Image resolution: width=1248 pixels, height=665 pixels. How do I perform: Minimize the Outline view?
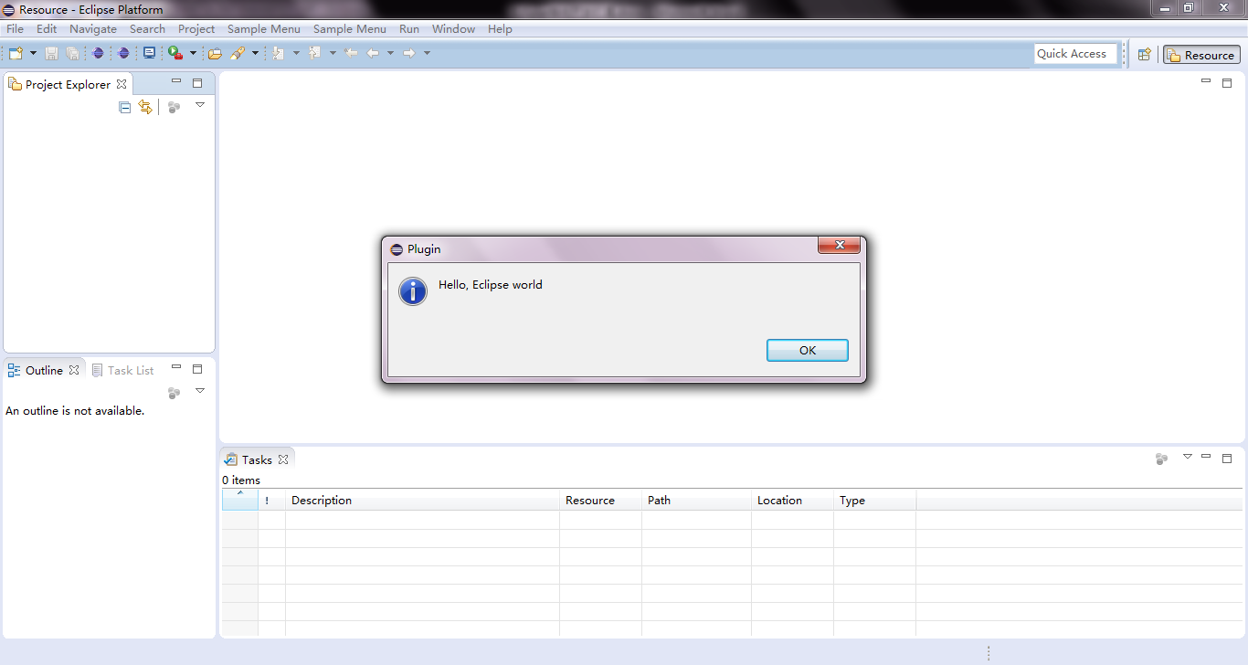(176, 368)
